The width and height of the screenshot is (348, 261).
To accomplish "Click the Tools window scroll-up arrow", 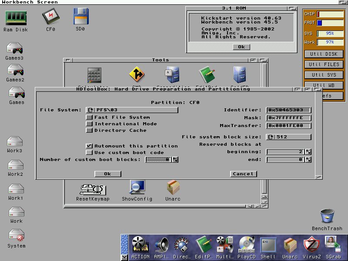I will coord(264,197).
